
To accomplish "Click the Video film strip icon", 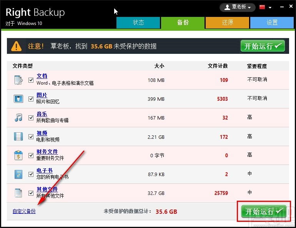I will coord(18,136).
